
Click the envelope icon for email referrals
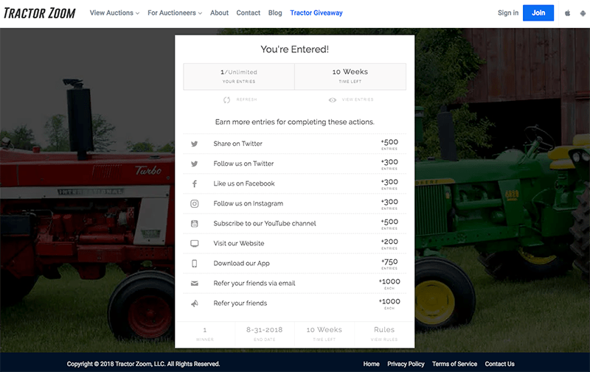tap(194, 284)
